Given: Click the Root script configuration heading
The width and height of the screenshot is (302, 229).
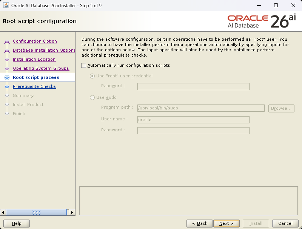Looking at the screenshot, I should 40,21.
